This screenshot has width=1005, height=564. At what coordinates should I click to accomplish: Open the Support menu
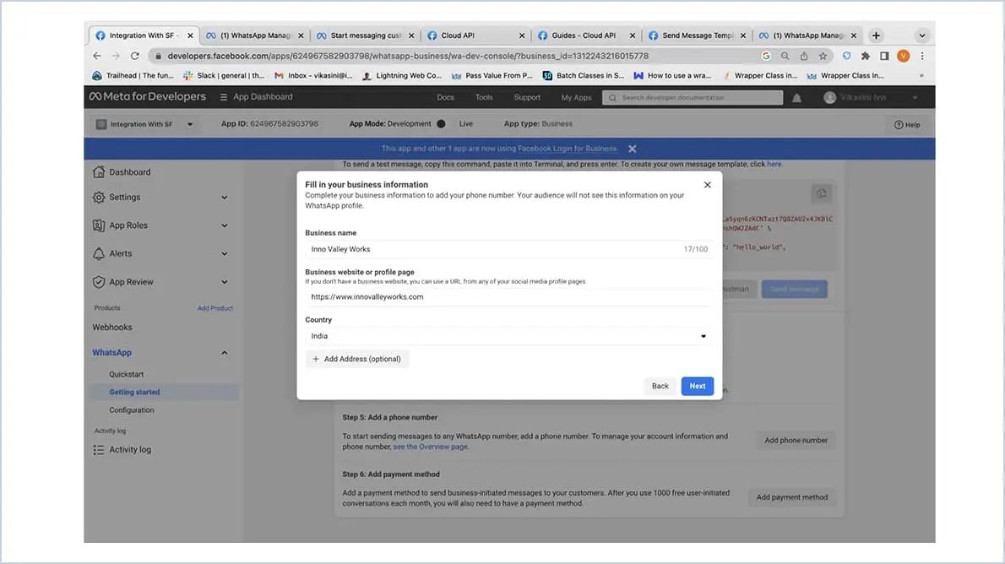click(527, 97)
